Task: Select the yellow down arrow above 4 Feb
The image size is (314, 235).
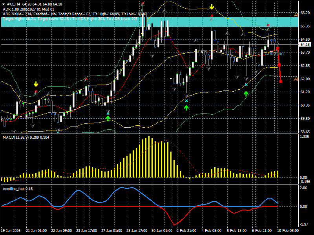Action: pos(212,7)
